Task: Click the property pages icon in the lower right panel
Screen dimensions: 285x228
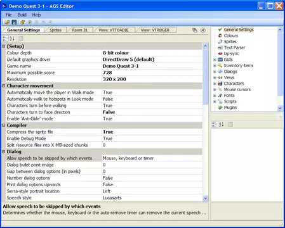Action: point(230,125)
